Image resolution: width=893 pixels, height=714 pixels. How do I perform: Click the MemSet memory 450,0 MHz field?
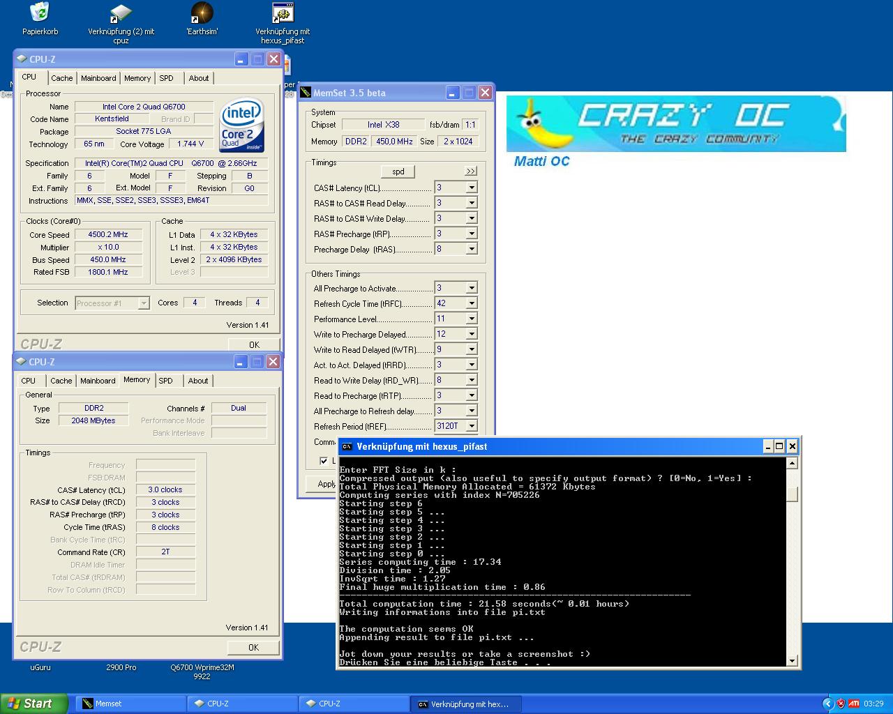pyautogui.click(x=394, y=142)
